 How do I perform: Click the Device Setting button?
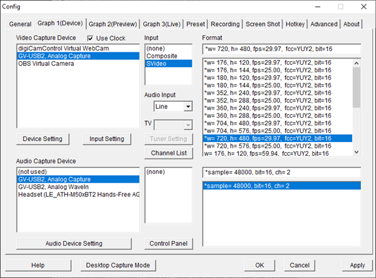42,138
